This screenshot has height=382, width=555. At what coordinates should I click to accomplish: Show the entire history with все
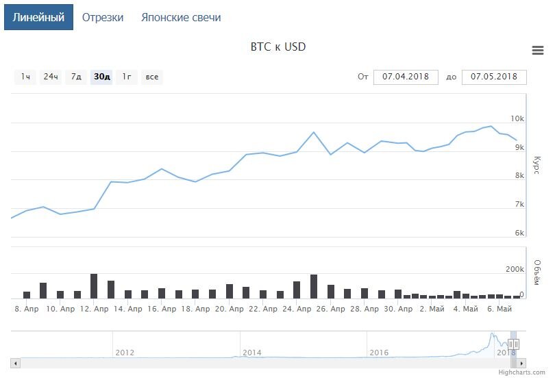(152, 77)
